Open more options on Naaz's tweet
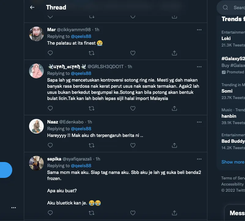 (199, 122)
